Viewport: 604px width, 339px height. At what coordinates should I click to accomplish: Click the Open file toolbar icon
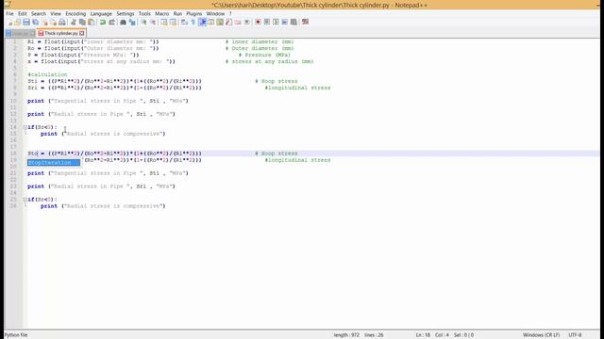(17, 23)
